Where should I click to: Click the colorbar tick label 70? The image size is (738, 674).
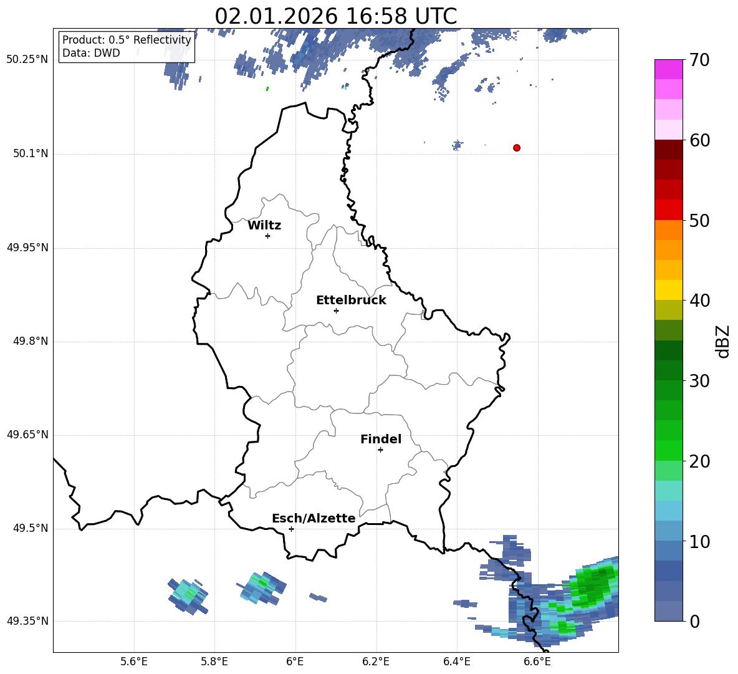click(699, 60)
